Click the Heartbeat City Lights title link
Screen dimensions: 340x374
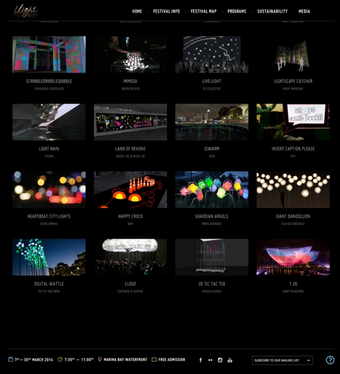49,216
